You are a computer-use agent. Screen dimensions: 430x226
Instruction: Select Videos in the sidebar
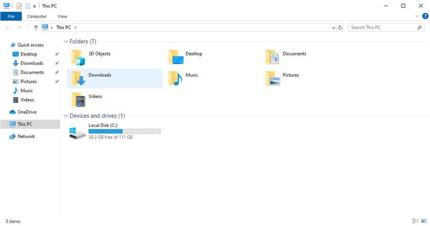pos(27,100)
